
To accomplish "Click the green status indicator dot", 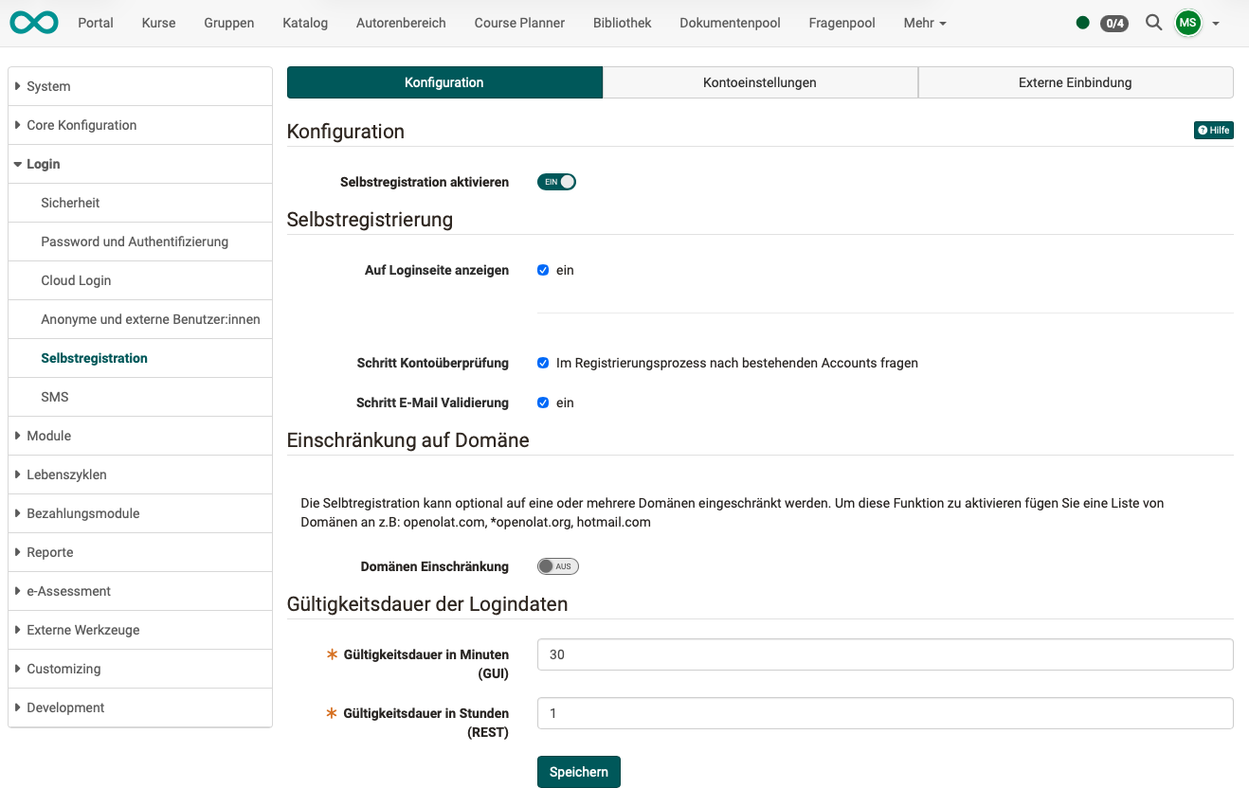I will point(1082,23).
